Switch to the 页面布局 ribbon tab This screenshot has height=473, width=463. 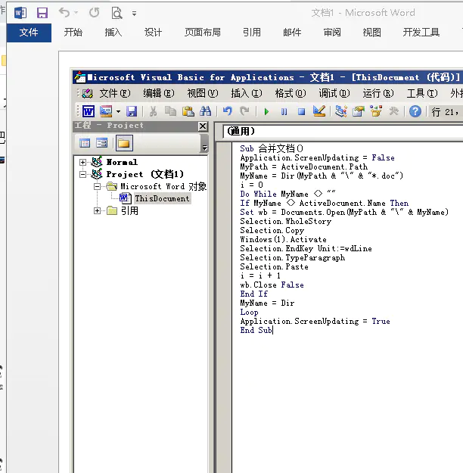tap(203, 33)
